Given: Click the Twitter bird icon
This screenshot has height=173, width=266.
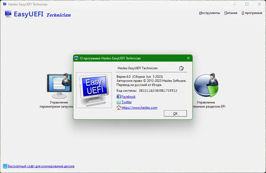Looking at the screenshot, I should pos(118,102).
